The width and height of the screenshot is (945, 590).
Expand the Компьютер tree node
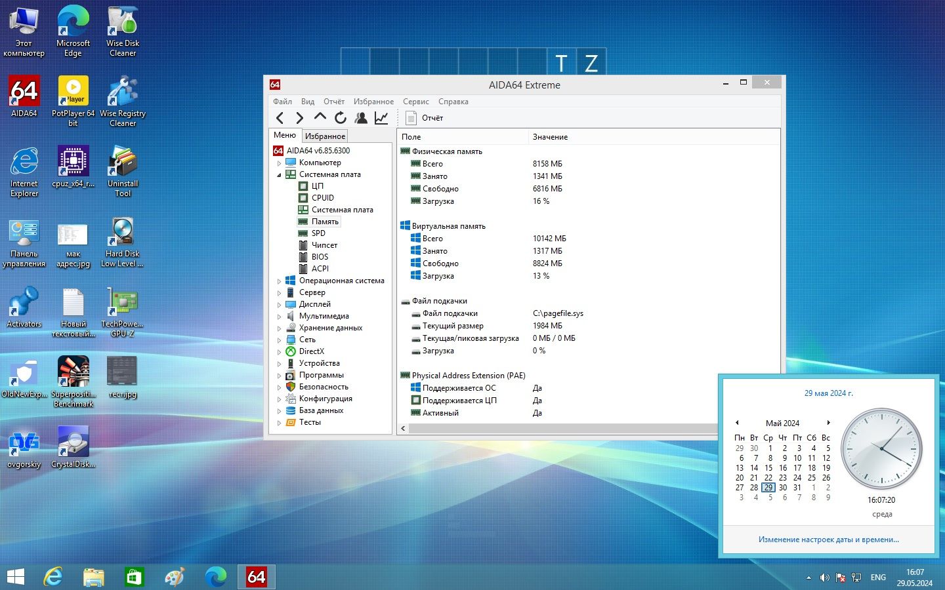[x=279, y=163]
